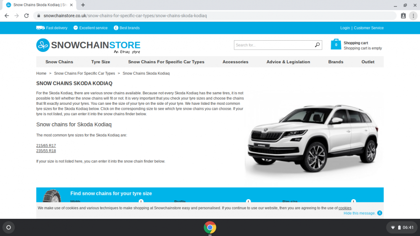Click the Rim size info icon
This screenshot has height=236, width=420.
coord(354,201)
